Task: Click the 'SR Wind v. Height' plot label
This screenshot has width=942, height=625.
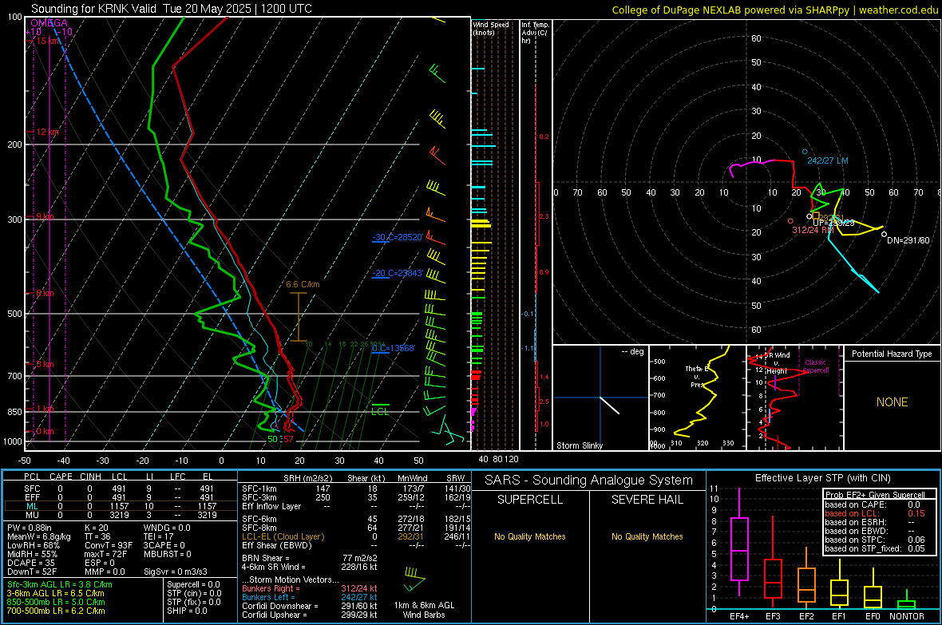Action: tap(778, 363)
